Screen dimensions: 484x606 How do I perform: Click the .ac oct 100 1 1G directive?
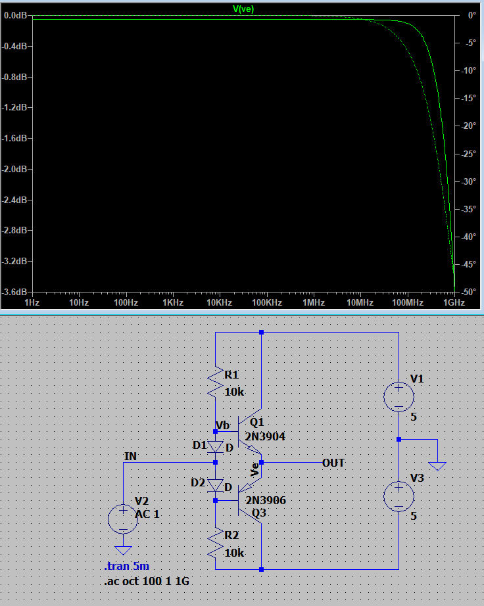coord(147,581)
